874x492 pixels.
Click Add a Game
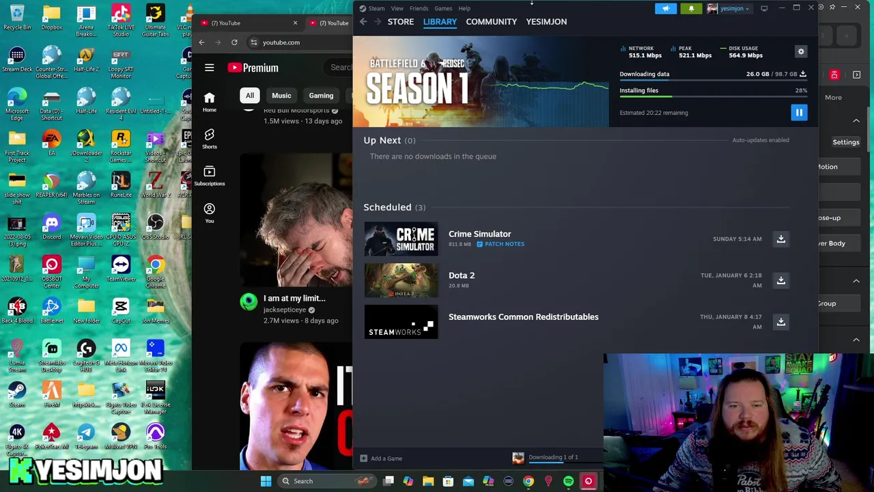381,459
